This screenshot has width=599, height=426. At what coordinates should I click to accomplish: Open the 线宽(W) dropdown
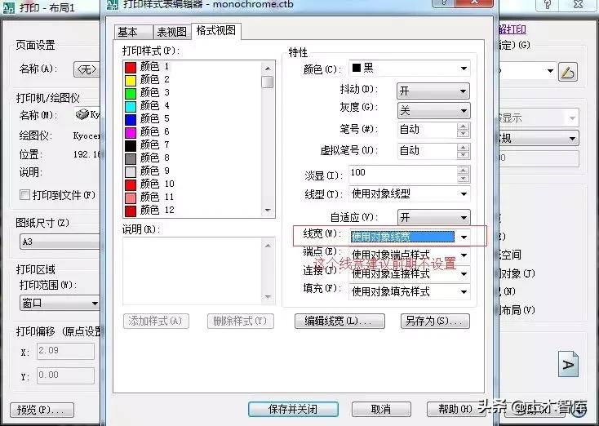click(x=409, y=237)
